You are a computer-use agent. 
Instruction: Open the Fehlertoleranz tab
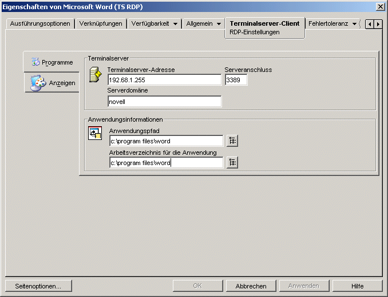tap(328, 23)
